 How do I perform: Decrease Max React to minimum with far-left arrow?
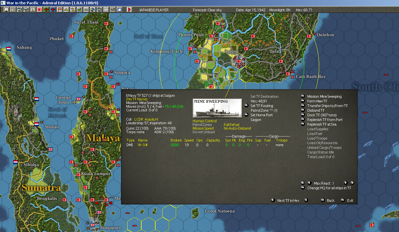[303, 183]
